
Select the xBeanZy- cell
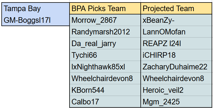(176, 20)
